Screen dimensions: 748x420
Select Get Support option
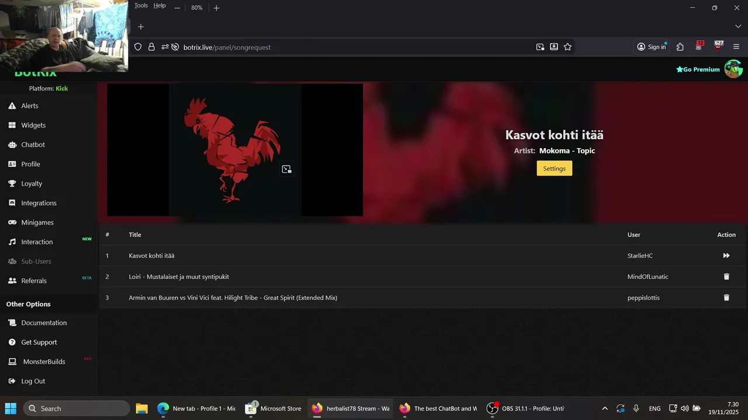(39, 342)
